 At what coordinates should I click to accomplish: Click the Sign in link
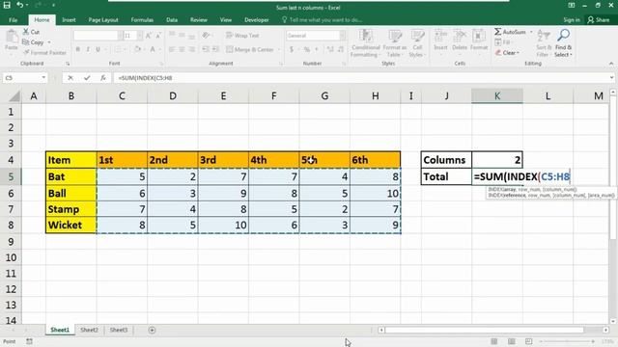click(572, 19)
